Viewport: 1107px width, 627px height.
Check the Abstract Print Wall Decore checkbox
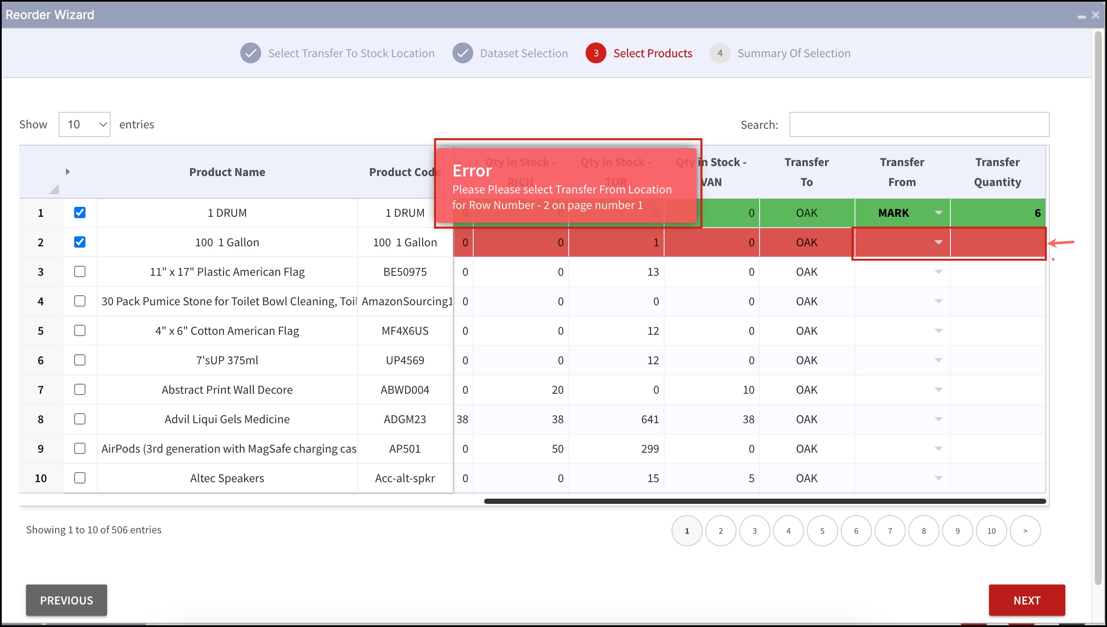point(80,389)
